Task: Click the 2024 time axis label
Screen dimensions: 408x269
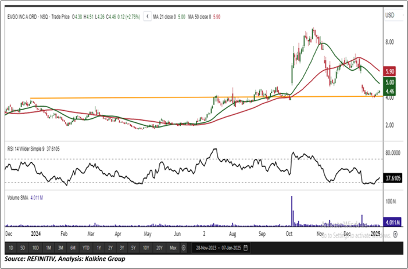Action: pos(35,234)
